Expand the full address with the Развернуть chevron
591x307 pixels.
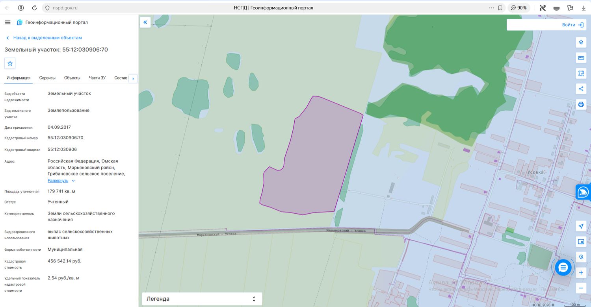(73, 181)
